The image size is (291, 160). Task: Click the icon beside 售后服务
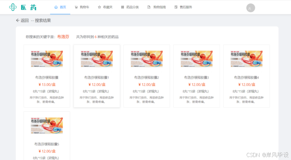[x=176, y=7]
